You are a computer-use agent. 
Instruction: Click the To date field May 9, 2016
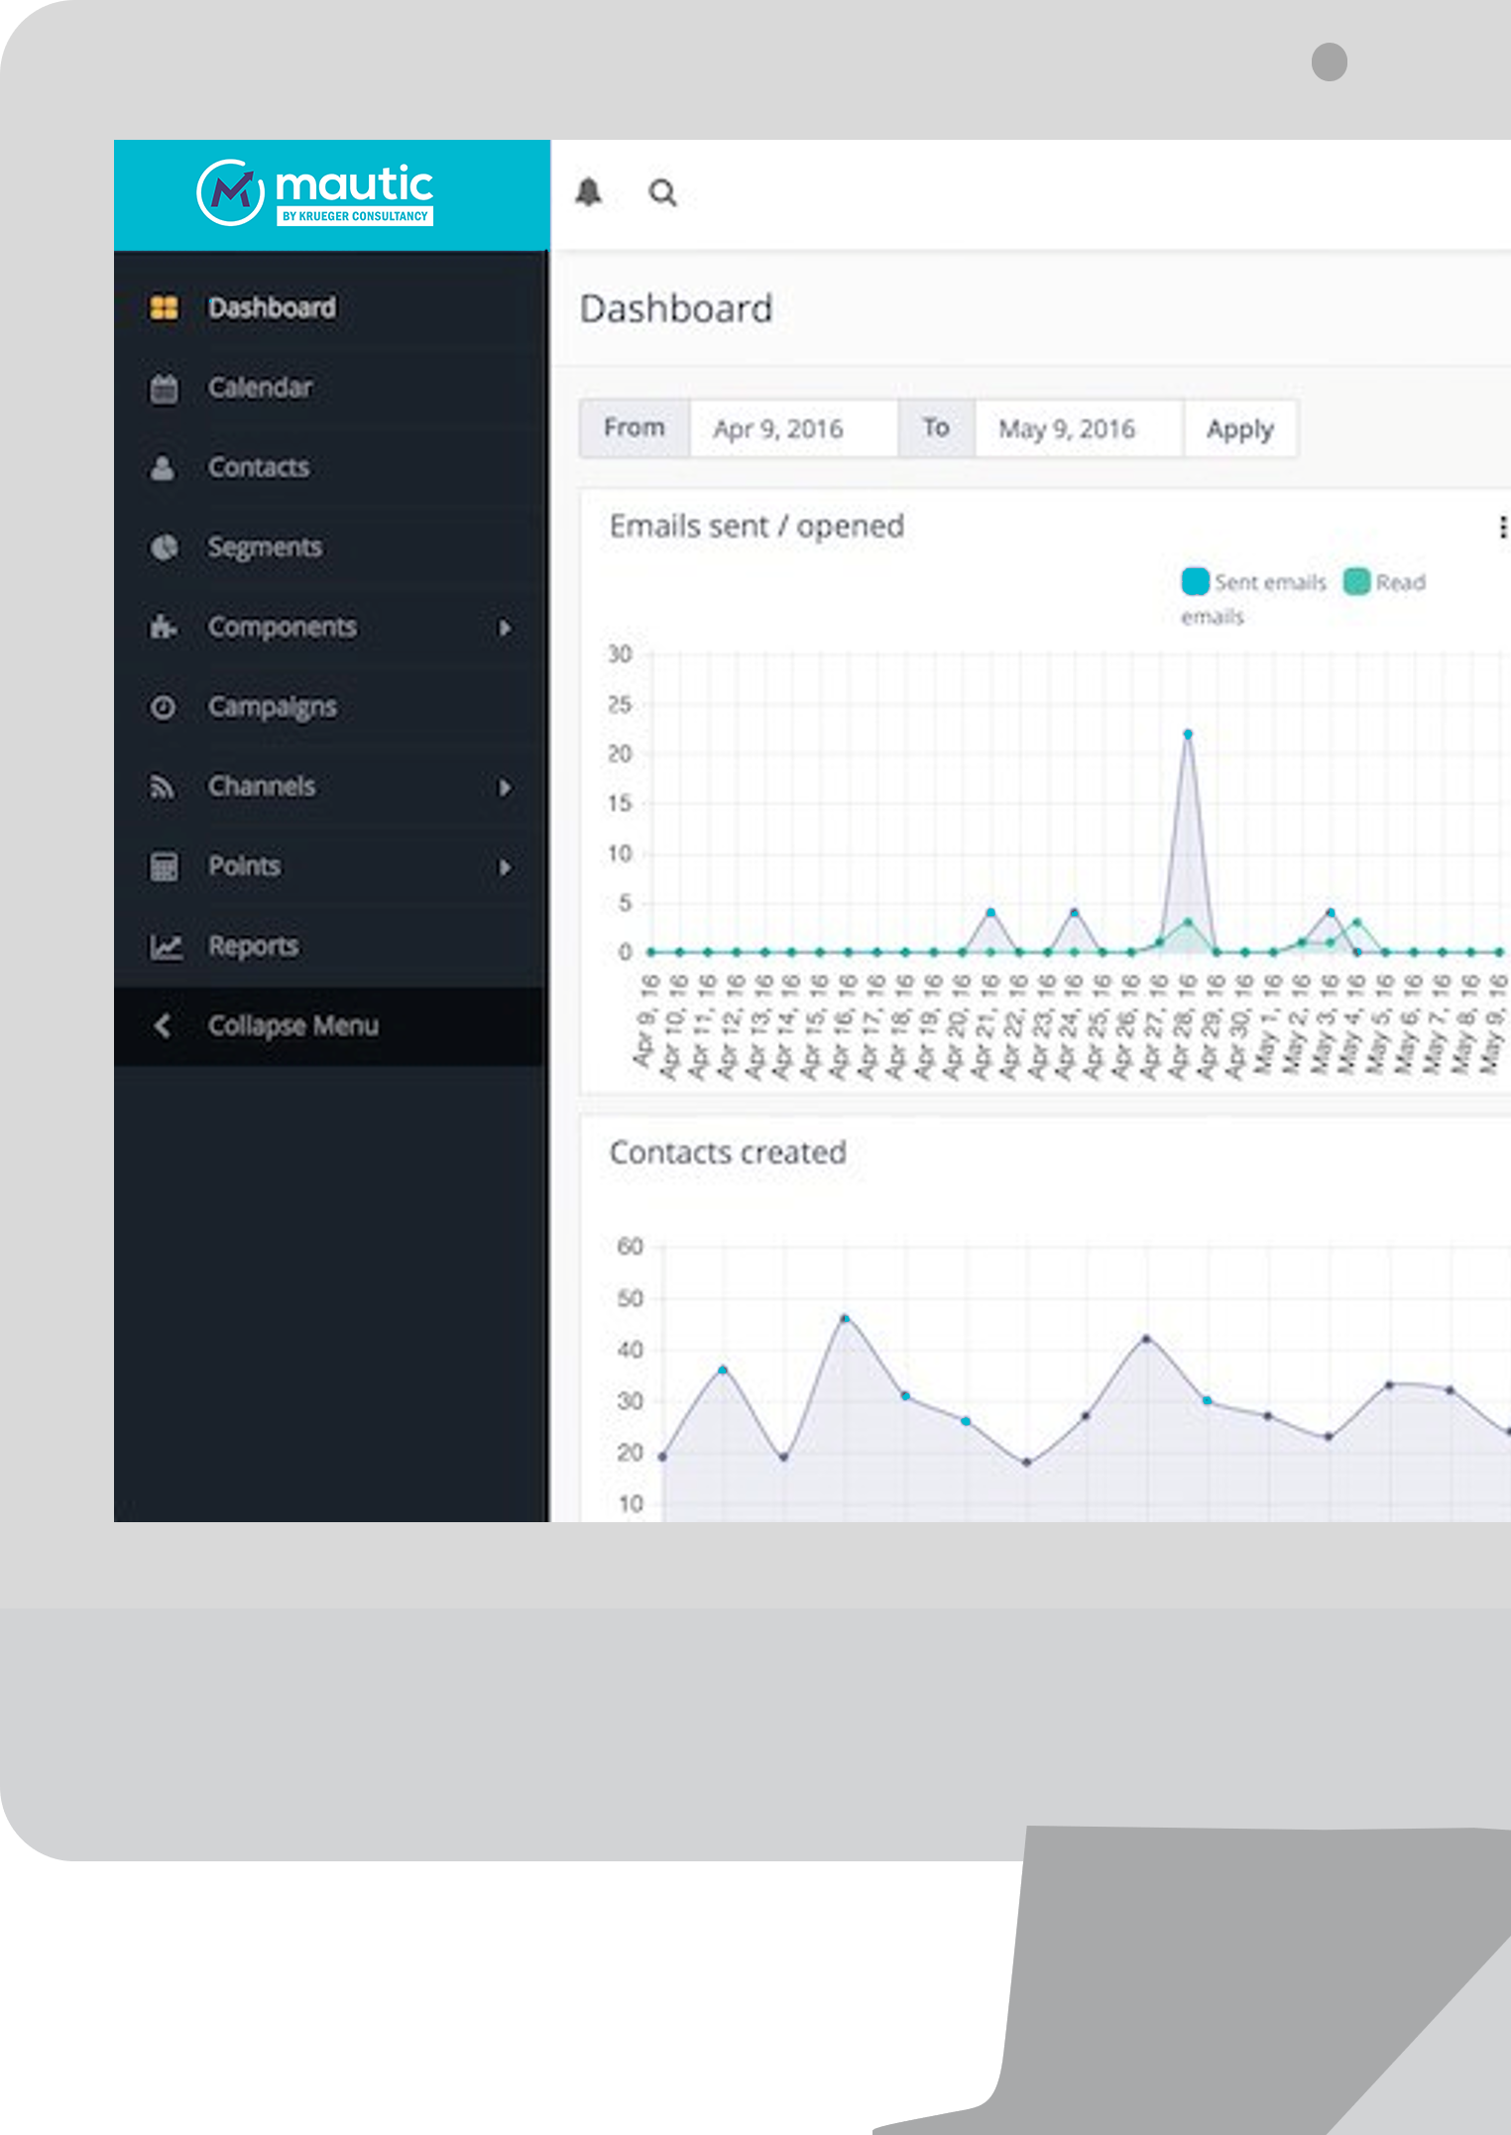[1079, 428]
